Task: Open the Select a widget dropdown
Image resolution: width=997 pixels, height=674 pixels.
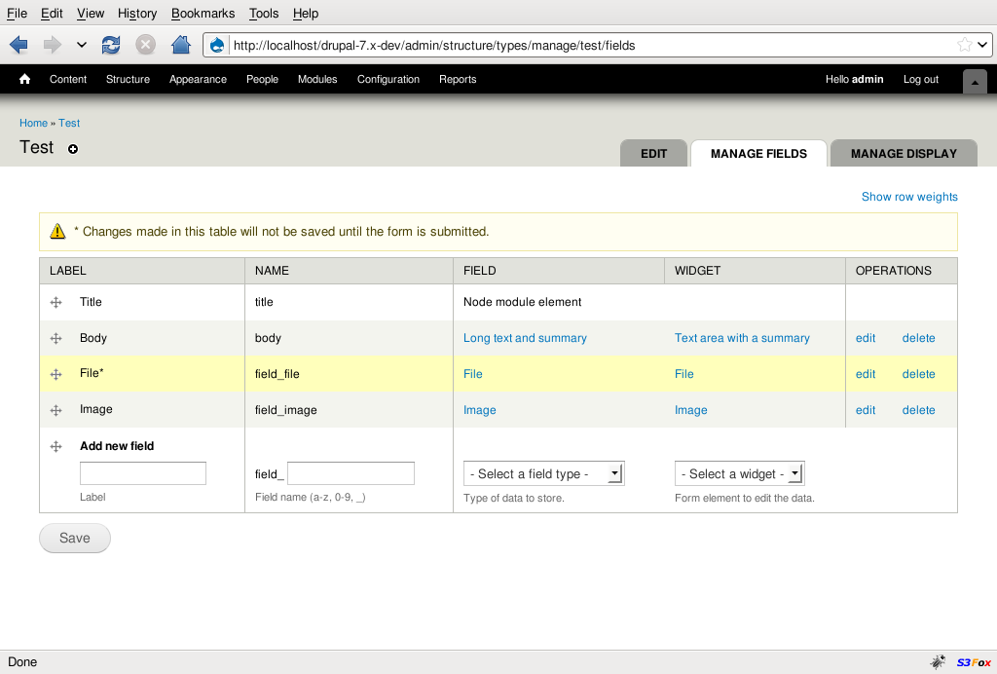Action: click(739, 474)
